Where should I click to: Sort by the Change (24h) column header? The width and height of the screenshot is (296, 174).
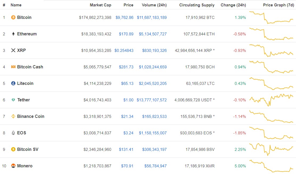coord(233,5)
